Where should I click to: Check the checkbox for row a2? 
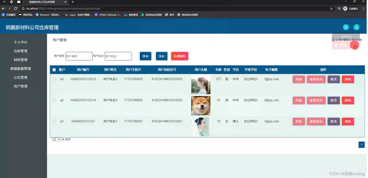point(54,100)
